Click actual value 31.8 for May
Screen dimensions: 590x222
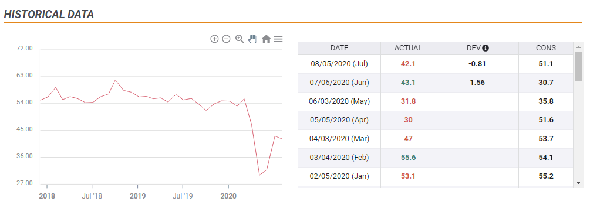(x=408, y=101)
